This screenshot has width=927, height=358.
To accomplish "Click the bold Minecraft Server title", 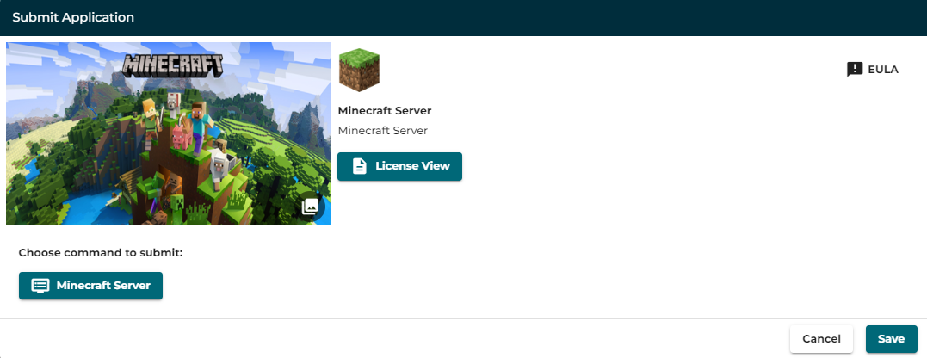I will [385, 111].
